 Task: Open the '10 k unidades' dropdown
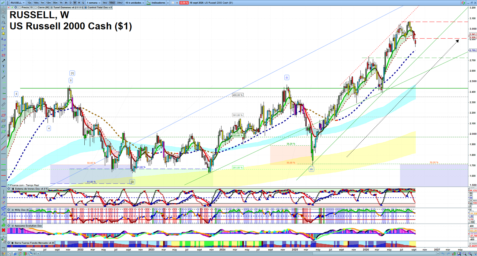coord(135,3)
